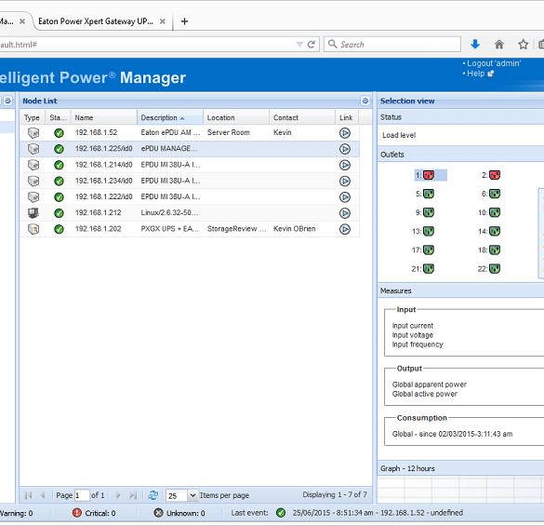The width and height of the screenshot is (544, 526).
Task: Bookmark this page with star icon
Action: [523, 44]
